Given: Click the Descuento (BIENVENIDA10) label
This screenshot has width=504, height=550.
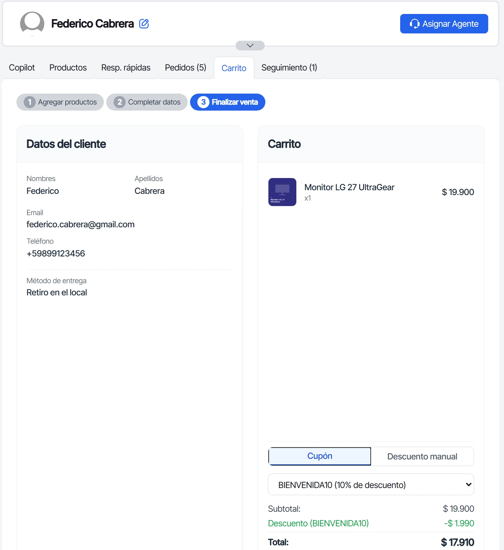Looking at the screenshot, I should click(318, 523).
